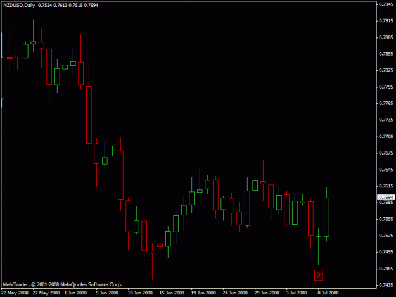Select the 0.7555 price axis label
Image resolution: width=396 pixels, height=297 pixels.
coord(386,219)
